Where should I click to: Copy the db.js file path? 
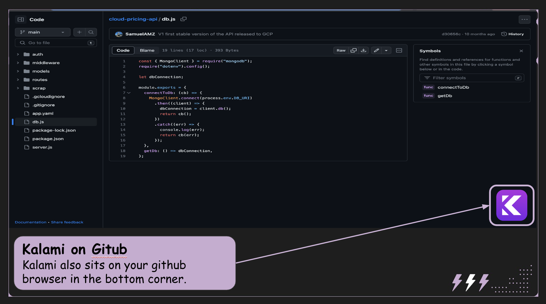[183, 19]
